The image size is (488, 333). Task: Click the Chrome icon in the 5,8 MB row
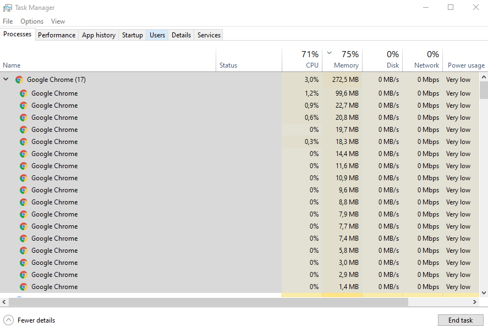(24, 251)
